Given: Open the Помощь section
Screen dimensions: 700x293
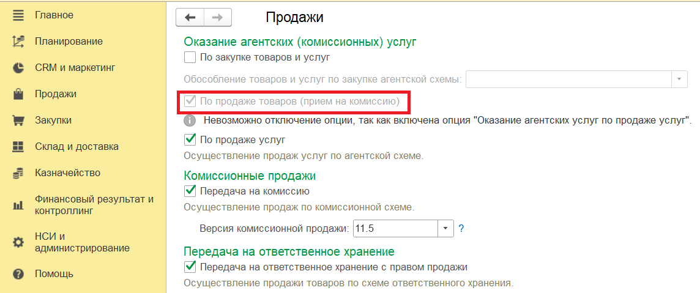Looking at the screenshot, I should 54,274.
